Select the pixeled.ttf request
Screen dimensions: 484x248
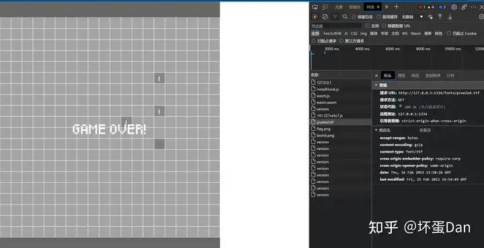click(x=341, y=122)
